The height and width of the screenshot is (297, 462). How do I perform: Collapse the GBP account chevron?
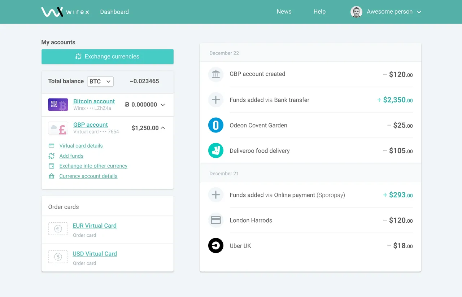(x=163, y=128)
